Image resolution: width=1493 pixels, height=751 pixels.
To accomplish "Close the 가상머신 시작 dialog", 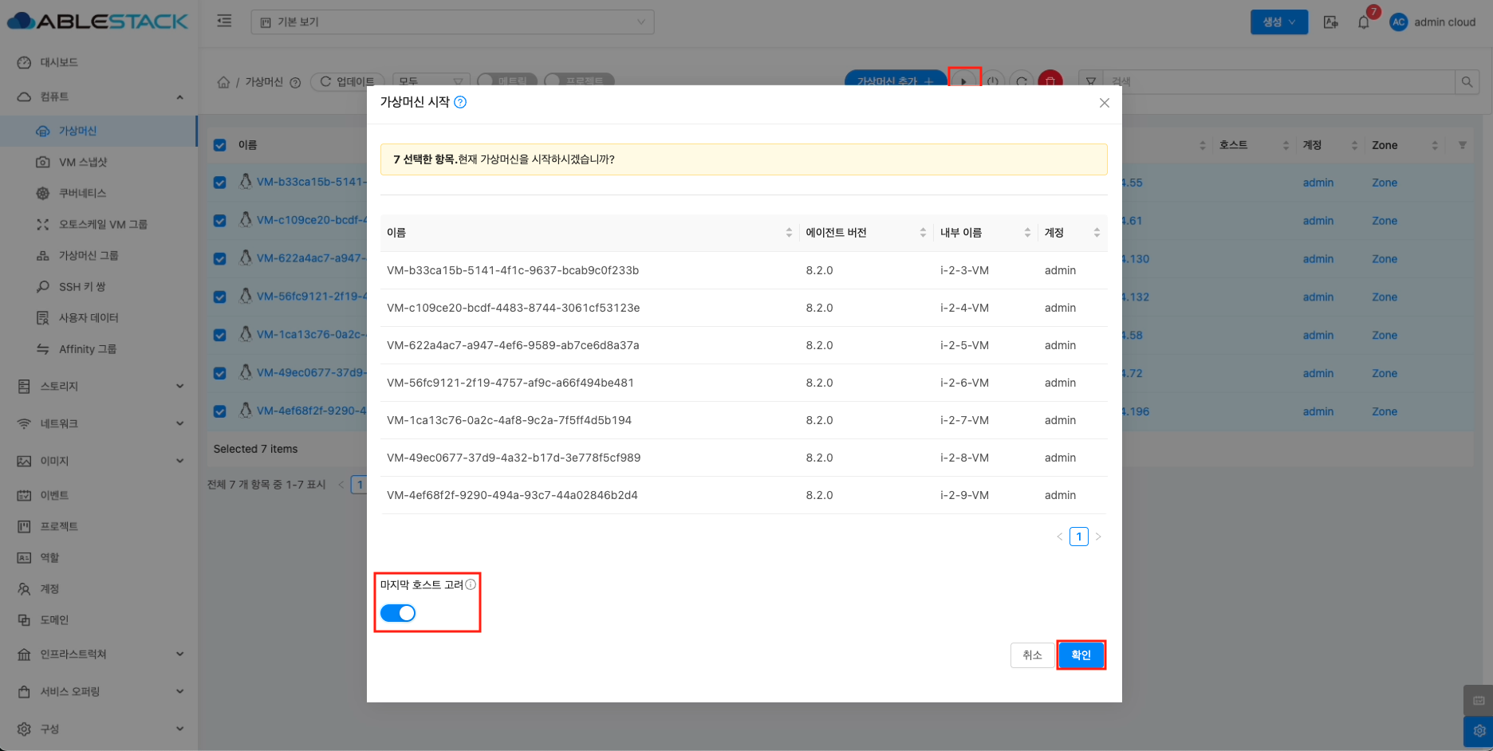I will tap(1104, 103).
